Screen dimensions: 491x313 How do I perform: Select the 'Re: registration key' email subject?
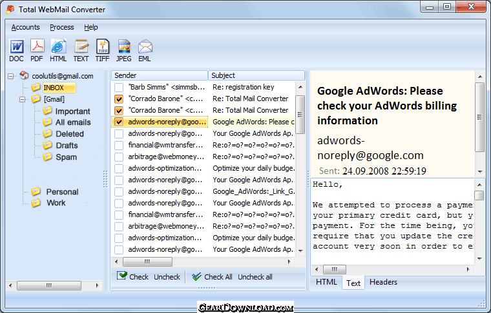click(244, 87)
